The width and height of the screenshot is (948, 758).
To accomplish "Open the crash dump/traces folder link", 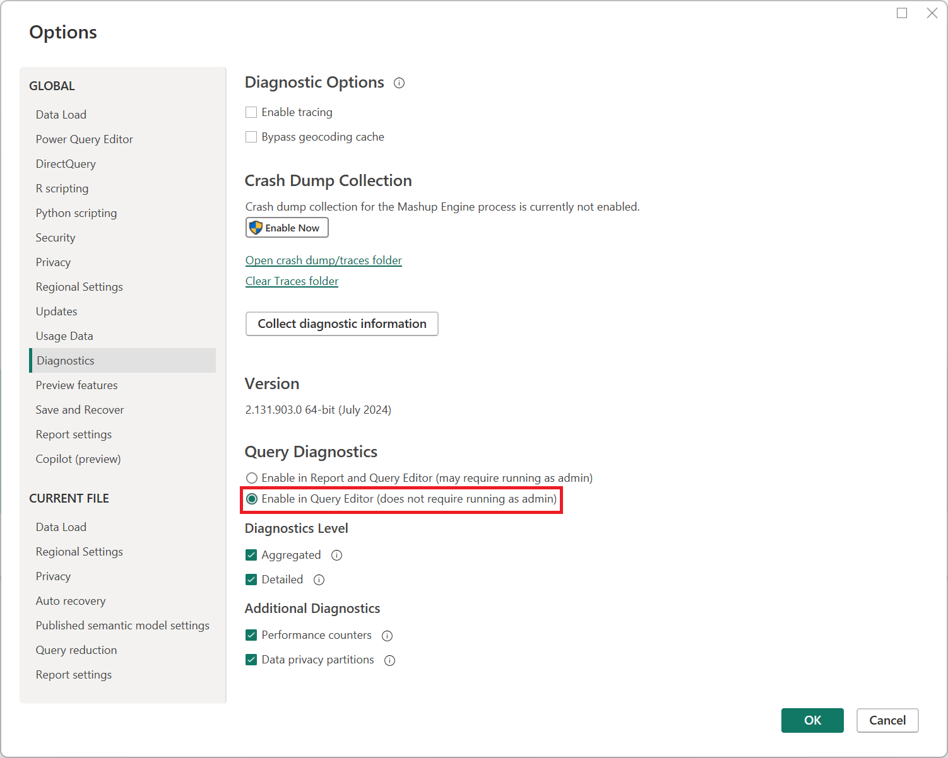I will point(324,260).
